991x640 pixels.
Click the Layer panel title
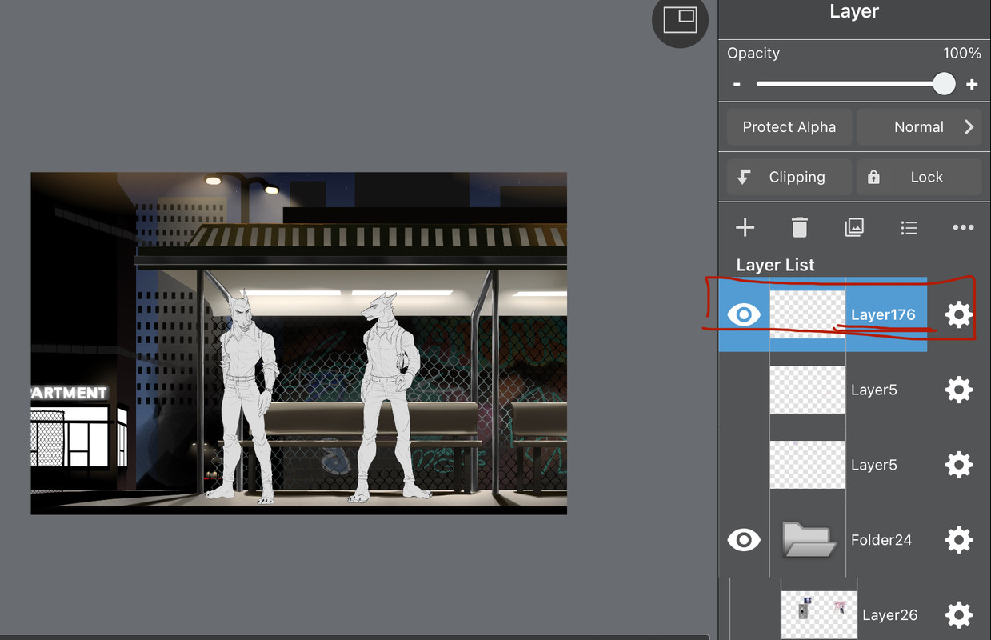pyautogui.click(x=854, y=11)
